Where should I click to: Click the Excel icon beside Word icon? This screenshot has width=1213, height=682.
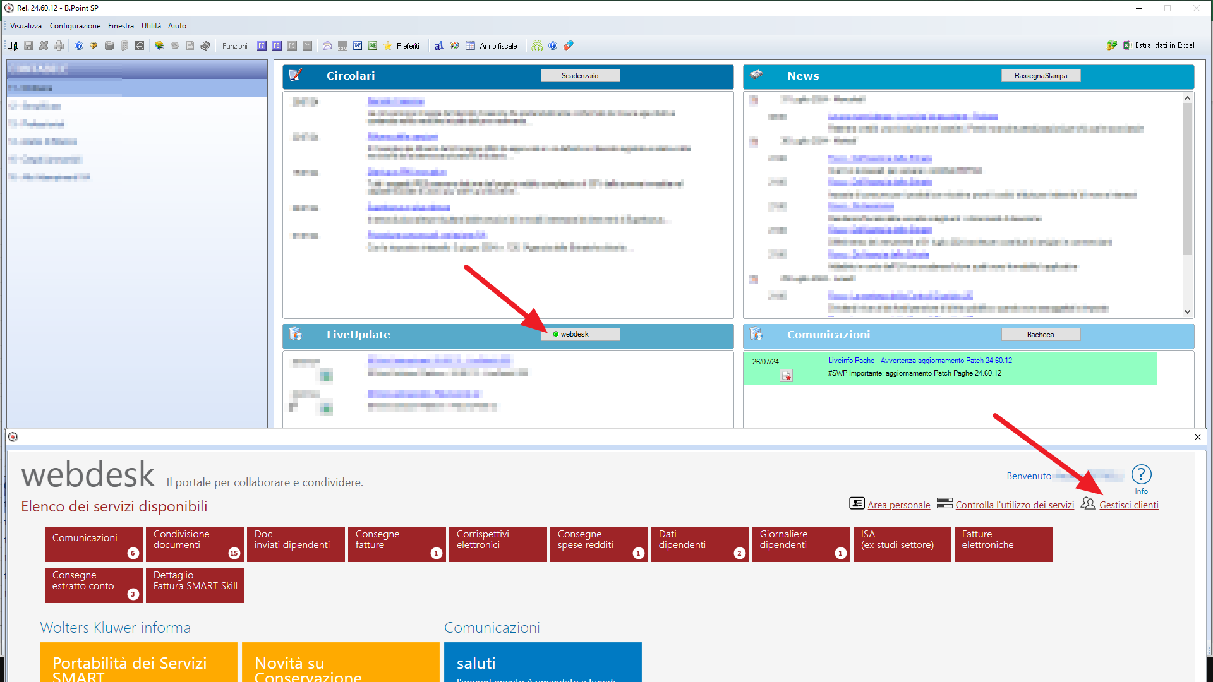pyautogui.click(x=373, y=45)
